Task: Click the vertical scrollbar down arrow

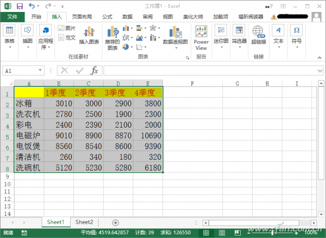Action: click(321, 214)
